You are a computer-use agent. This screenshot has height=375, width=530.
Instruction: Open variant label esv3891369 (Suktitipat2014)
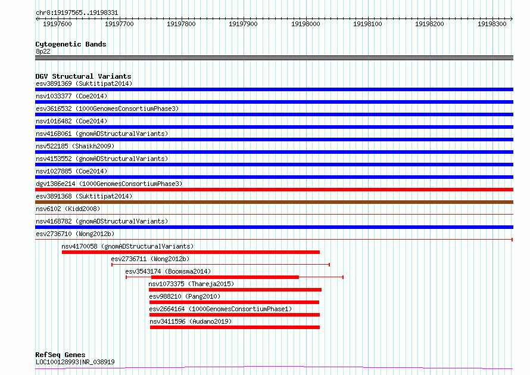[84, 83]
